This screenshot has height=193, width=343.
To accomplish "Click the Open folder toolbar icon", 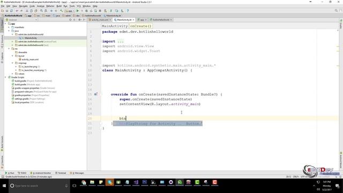I will 2,11.
